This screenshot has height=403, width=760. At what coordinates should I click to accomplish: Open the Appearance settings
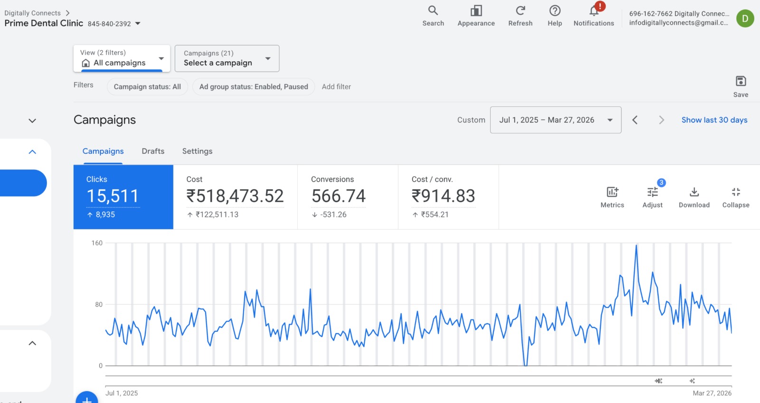476,16
